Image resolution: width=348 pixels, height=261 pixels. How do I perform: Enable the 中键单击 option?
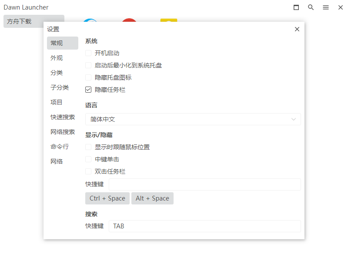click(x=88, y=159)
